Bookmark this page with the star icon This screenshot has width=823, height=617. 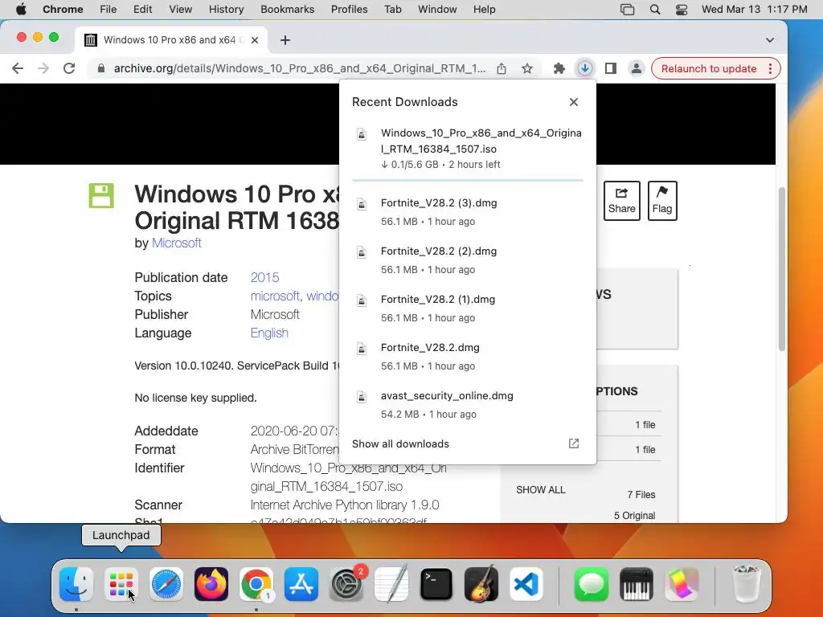pos(527,69)
